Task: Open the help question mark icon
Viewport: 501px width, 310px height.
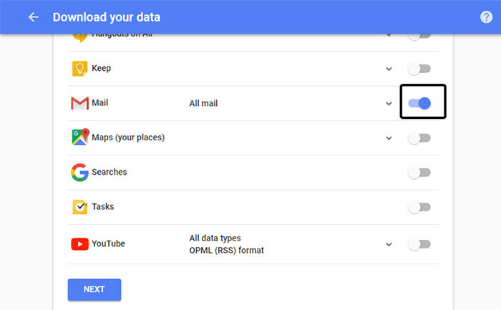Action: pyautogui.click(x=487, y=17)
